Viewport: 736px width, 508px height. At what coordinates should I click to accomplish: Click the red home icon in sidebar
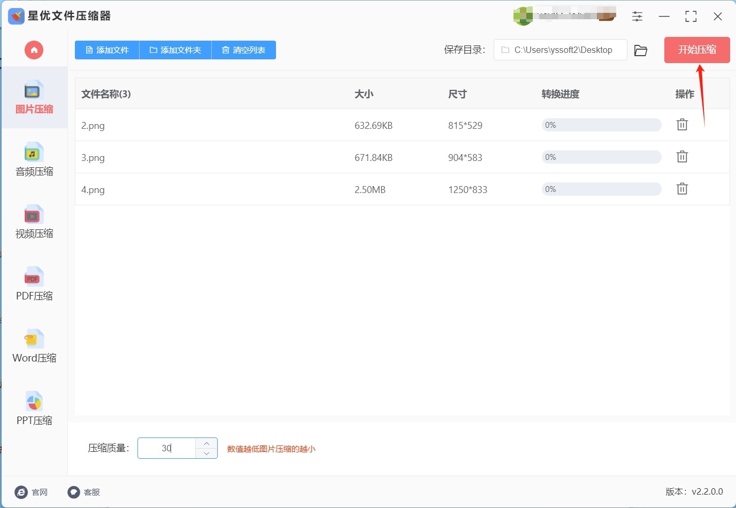(x=34, y=50)
